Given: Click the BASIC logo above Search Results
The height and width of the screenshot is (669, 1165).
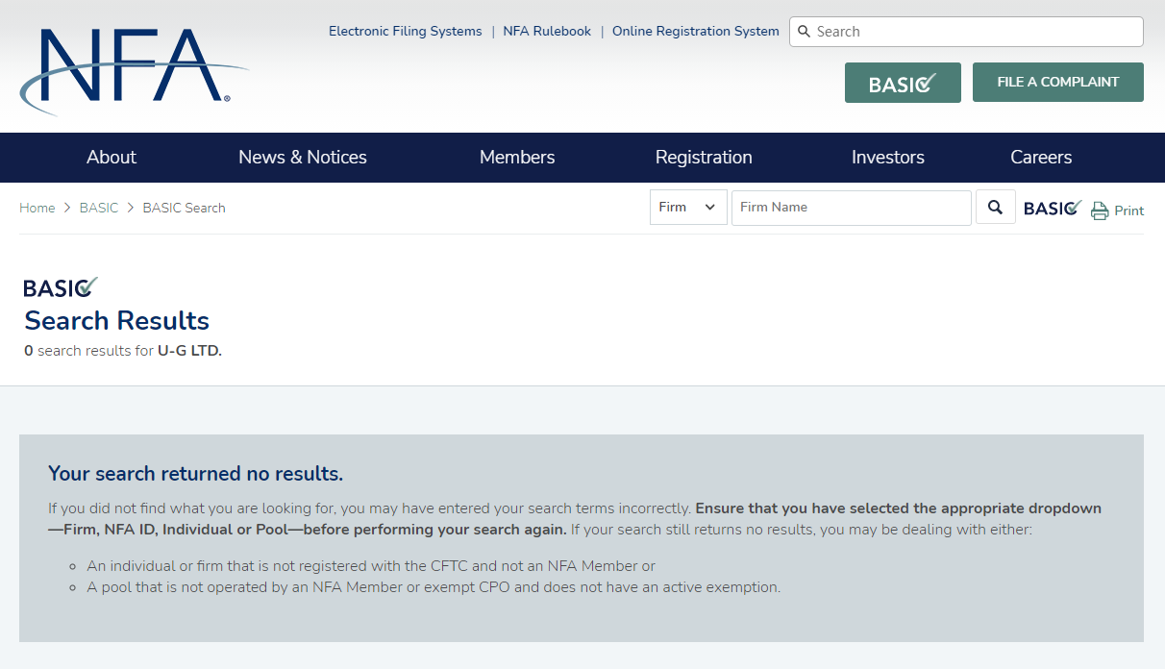Looking at the screenshot, I should (x=61, y=286).
